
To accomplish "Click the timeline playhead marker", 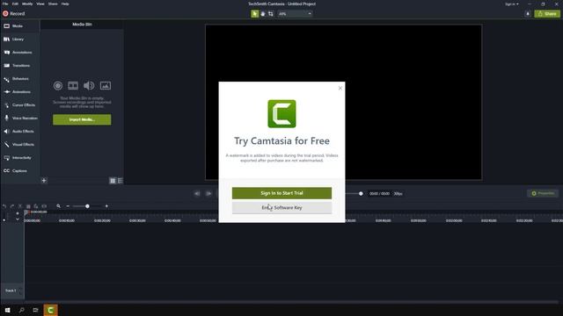I will point(26,212).
